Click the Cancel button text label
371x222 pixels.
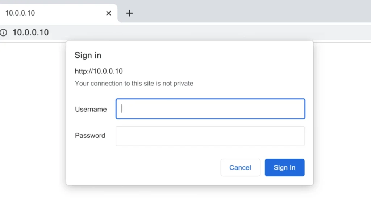click(x=240, y=167)
